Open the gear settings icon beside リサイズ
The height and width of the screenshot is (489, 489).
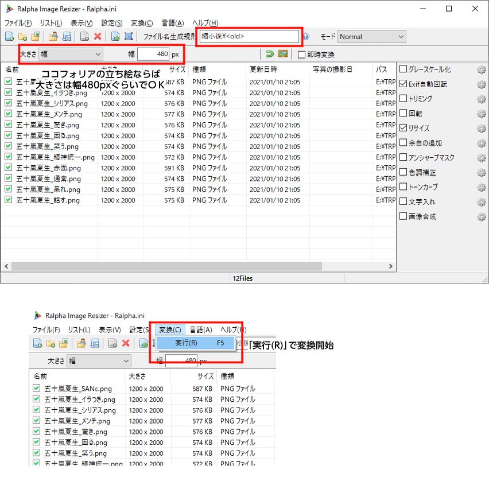point(481,129)
